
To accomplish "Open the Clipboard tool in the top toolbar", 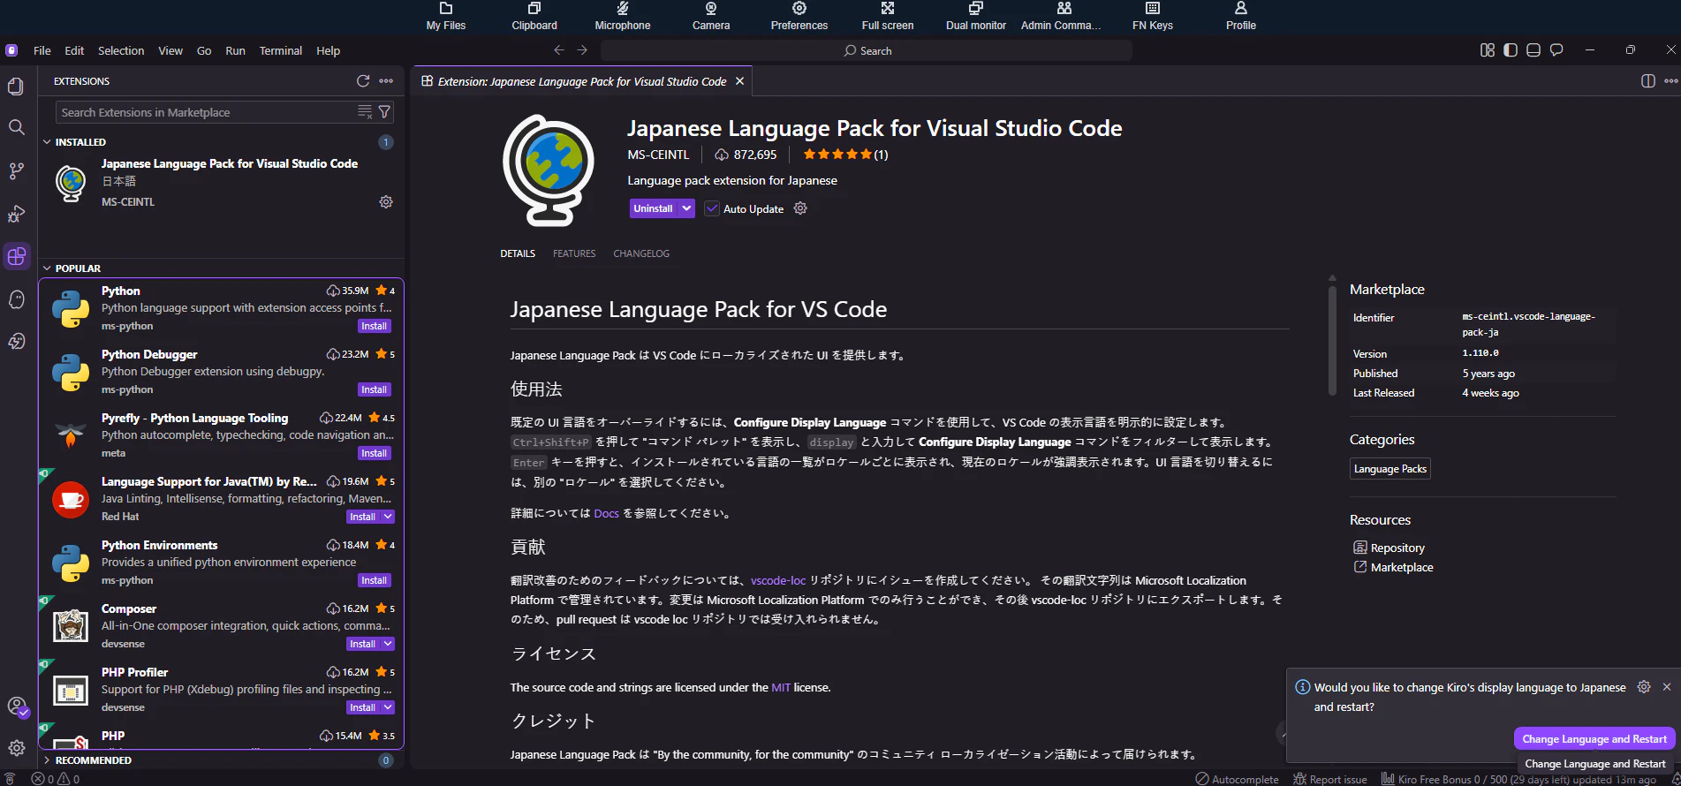I will [x=534, y=17].
